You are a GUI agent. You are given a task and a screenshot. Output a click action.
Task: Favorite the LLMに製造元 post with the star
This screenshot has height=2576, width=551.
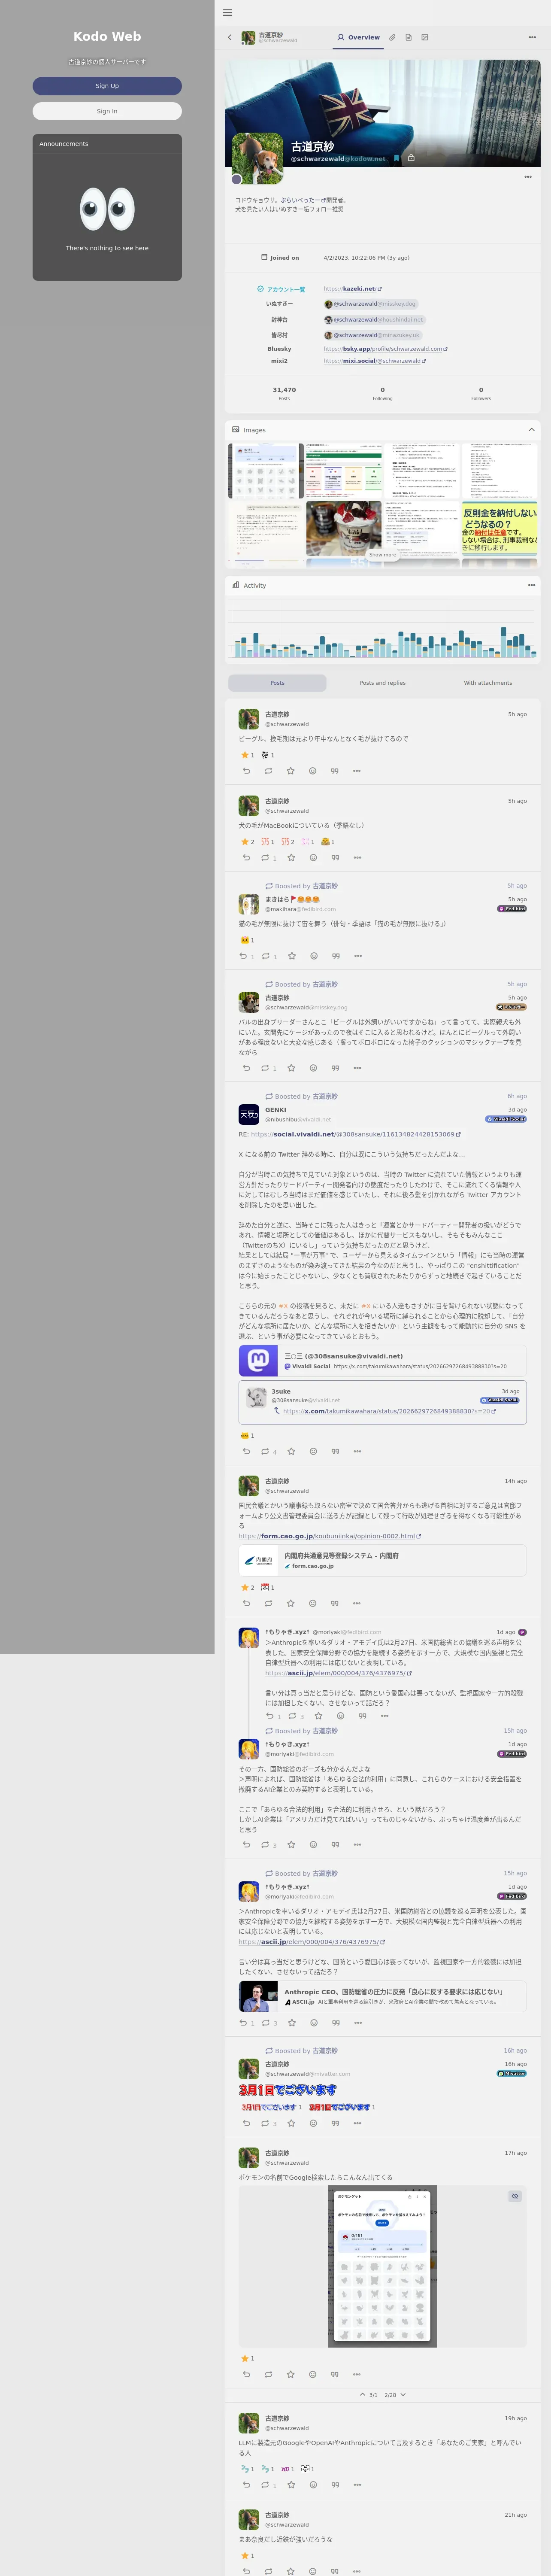point(291,2484)
